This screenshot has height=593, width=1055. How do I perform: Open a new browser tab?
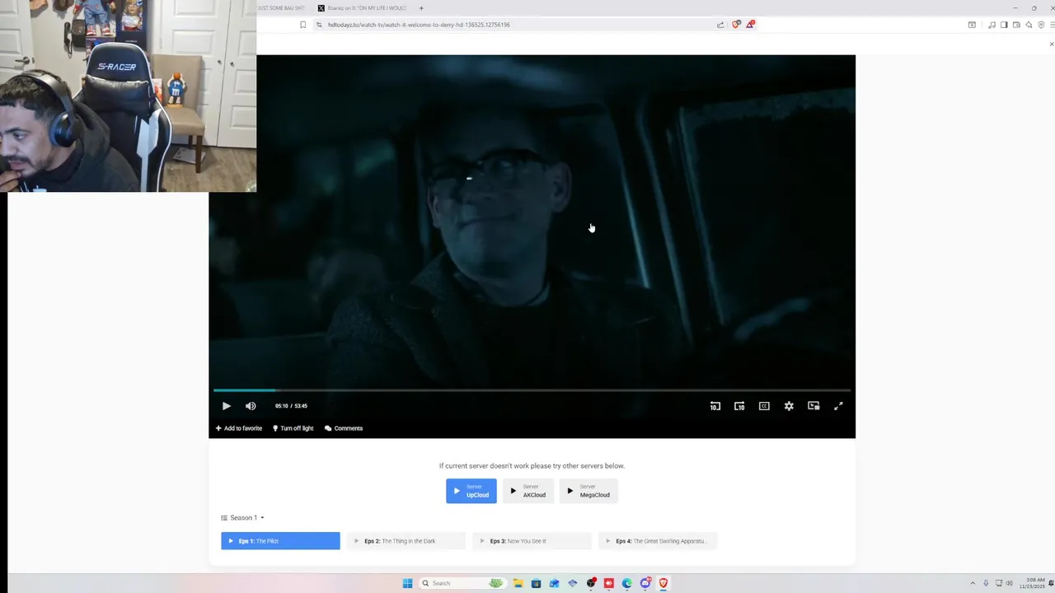click(421, 8)
